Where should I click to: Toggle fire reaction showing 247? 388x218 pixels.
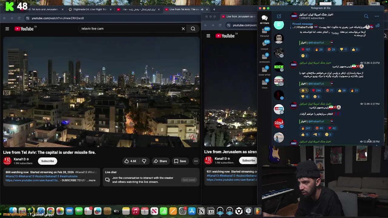(306, 128)
